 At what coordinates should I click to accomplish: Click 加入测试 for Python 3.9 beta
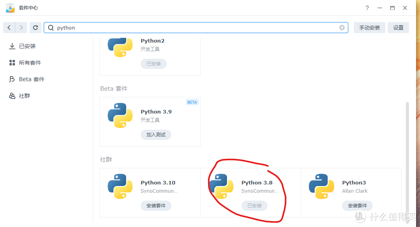click(156, 134)
